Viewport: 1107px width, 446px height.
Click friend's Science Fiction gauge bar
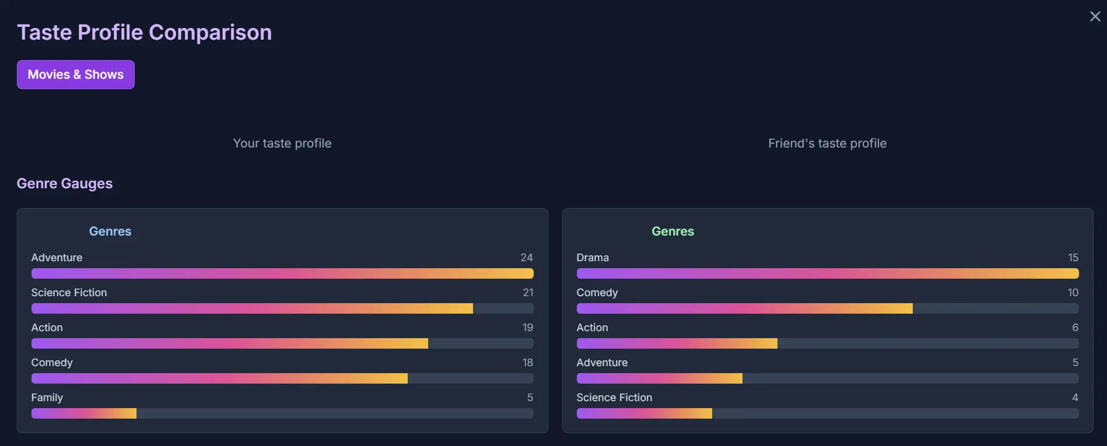827,413
